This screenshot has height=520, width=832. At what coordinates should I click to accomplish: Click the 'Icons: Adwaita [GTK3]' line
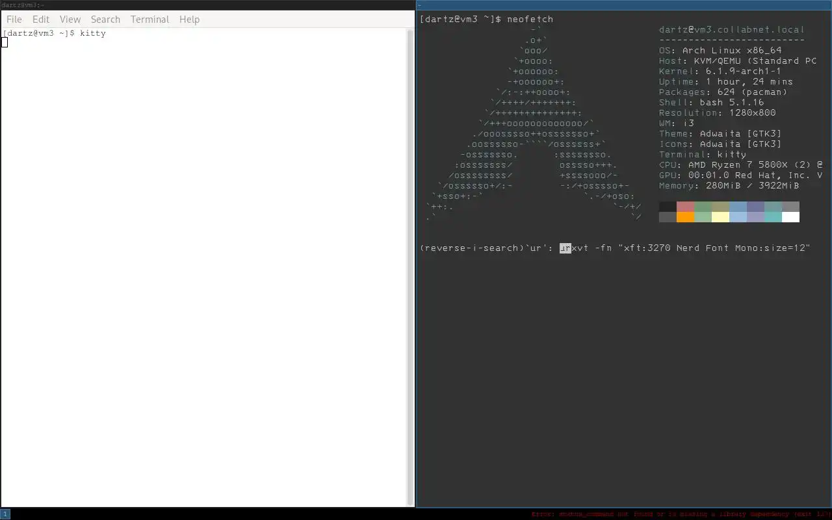pos(720,144)
